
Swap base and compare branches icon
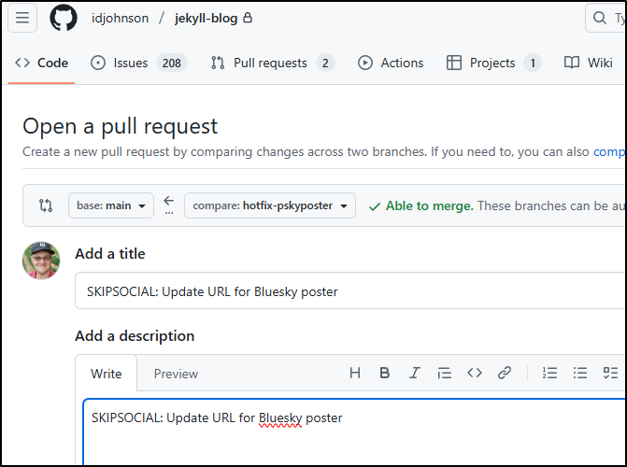tap(46, 205)
